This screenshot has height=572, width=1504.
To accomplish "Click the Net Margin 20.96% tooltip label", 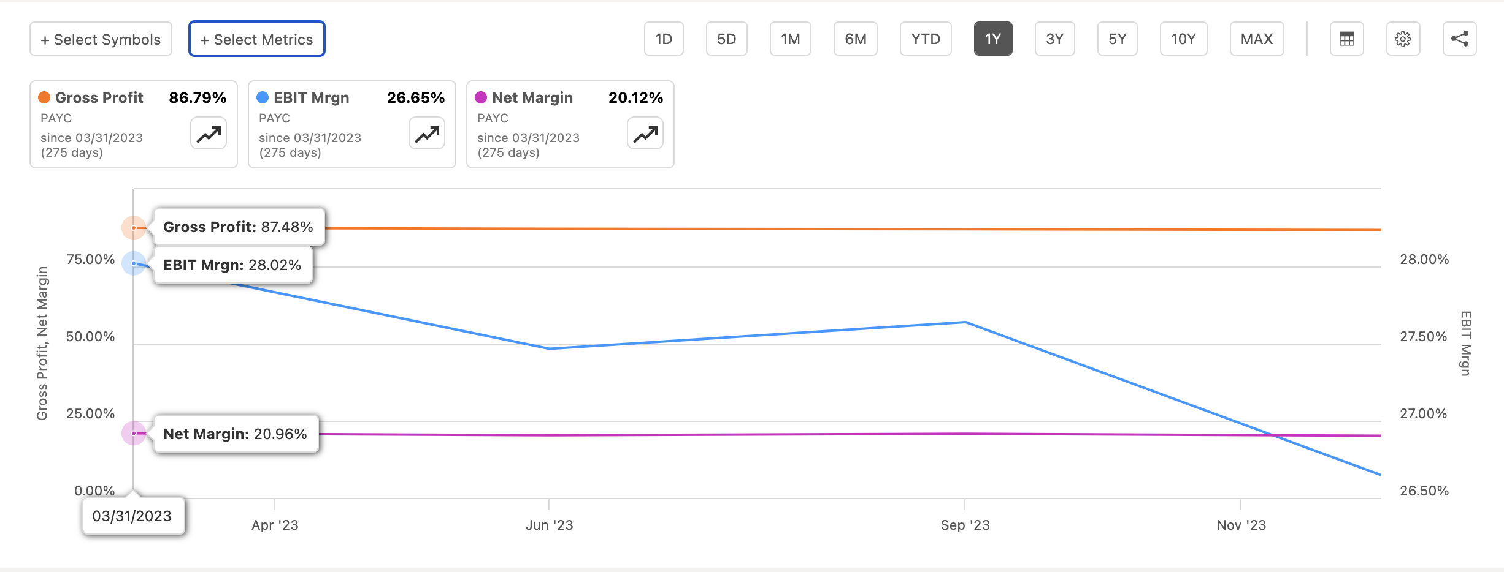I will (235, 434).
